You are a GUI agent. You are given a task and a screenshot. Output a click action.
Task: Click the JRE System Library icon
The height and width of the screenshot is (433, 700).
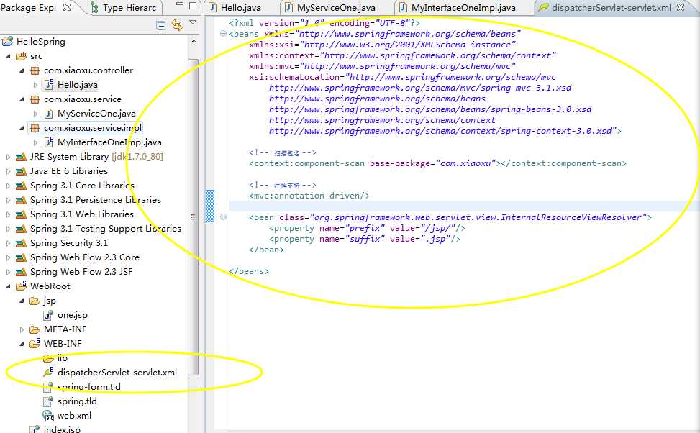click(21, 157)
